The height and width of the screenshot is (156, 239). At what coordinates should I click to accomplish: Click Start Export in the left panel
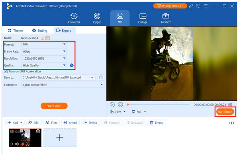pos(54,106)
